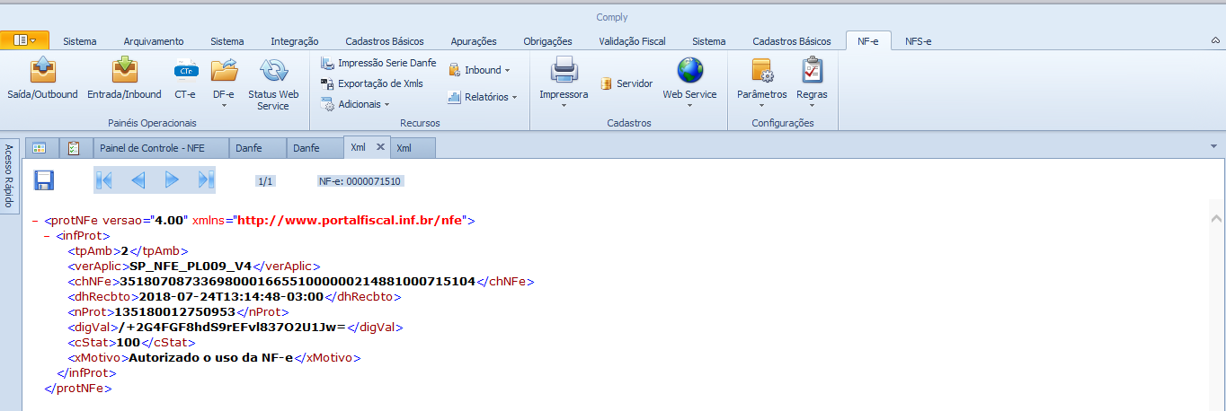Open the DF-e folder icon
This screenshot has height=411, width=1226.
click(224, 72)
